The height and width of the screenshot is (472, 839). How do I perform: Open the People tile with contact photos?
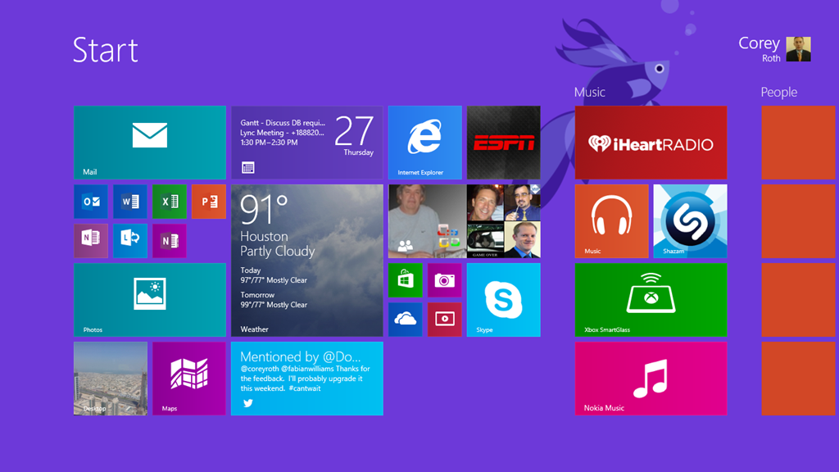tap(465, 221)
